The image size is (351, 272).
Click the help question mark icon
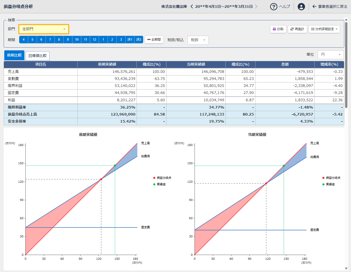coord(273,7)
